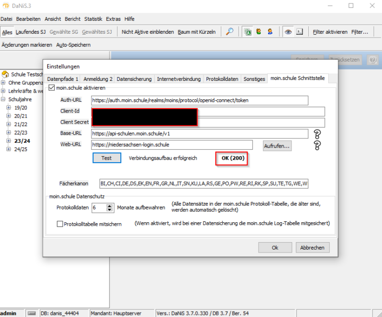Expand the 23/24 school year node
Image resolution: width=382 pixels, height=317 pixels.
pyautogui.click(x=9, y=141)
